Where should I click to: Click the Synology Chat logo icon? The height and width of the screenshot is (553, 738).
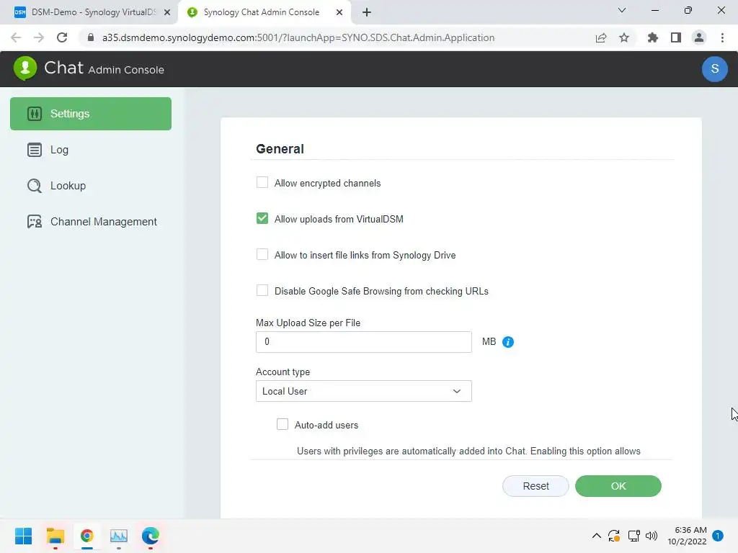[x=25, y=68]
